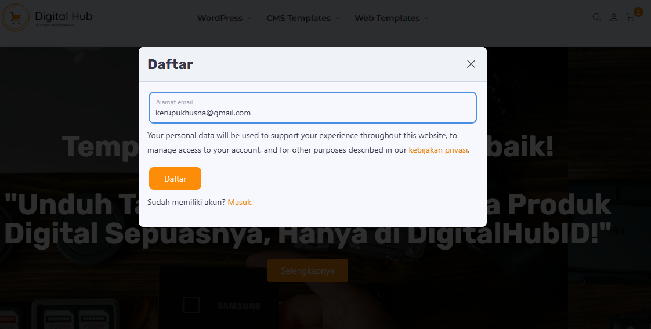Screen dimensions: 651x329
Task: Click the cart item count badge
Action: point(638,12)
